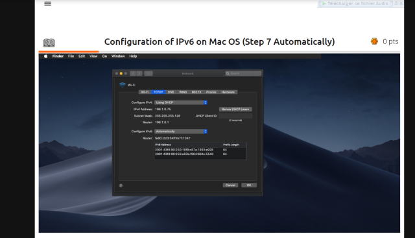Click the Cancel button
Screen dimensions: 415x238
pos(230,185)
